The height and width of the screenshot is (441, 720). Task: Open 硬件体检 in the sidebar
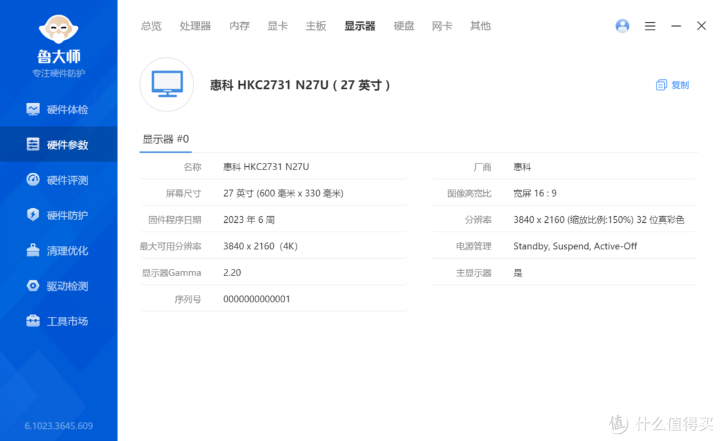(x=59, y=109)
